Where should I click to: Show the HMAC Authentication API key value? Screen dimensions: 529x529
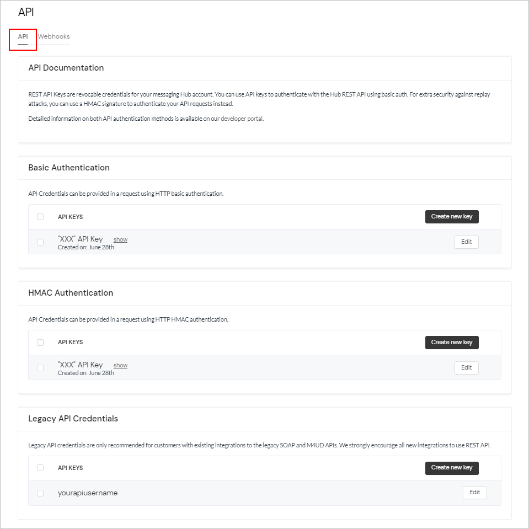click(120, 365)
